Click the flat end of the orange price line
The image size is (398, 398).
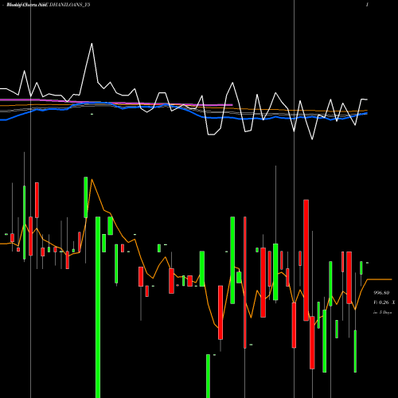[380, 279]
